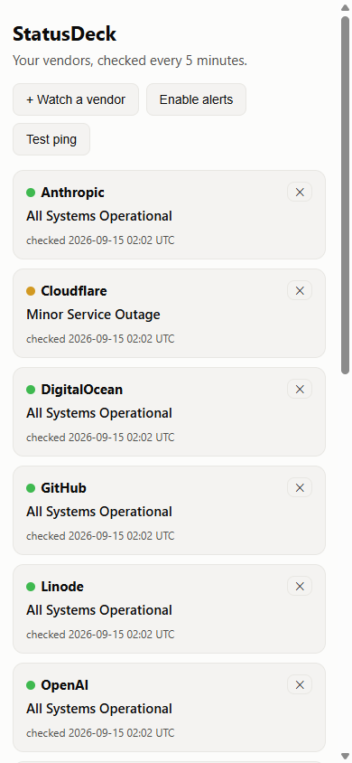Click the scroll up arrow
Screen dimensions: 352x763
(x=345, y=7)
